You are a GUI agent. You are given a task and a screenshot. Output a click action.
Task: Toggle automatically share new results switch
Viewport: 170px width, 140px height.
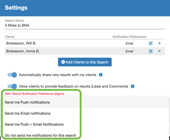[12, 75]
